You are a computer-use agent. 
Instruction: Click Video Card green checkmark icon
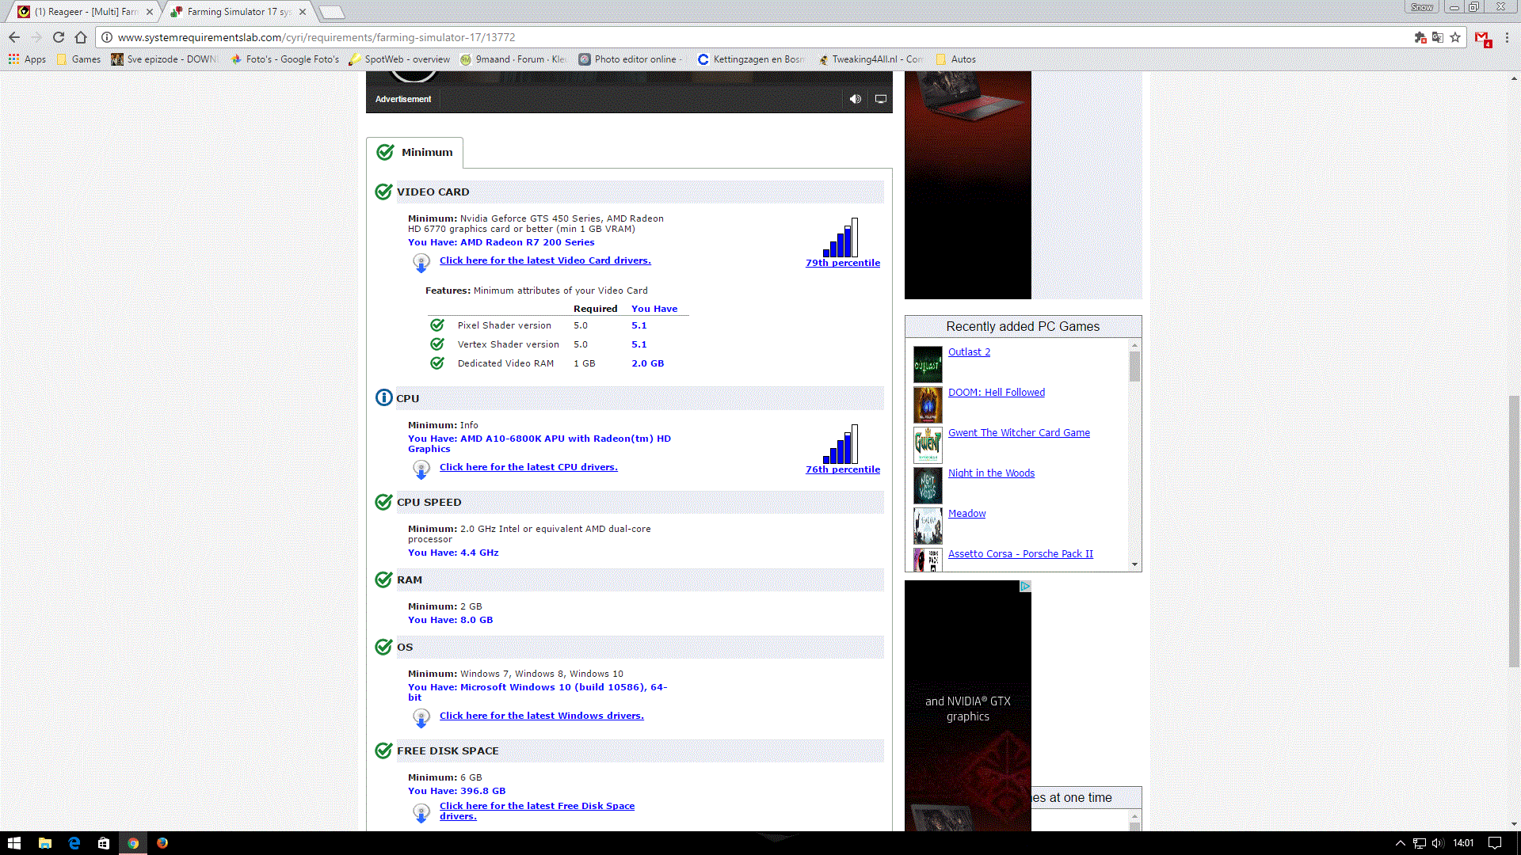[383, 192]
